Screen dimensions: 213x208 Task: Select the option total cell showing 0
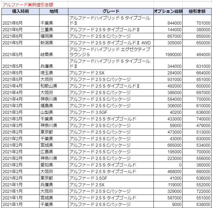tap(168, 165)
